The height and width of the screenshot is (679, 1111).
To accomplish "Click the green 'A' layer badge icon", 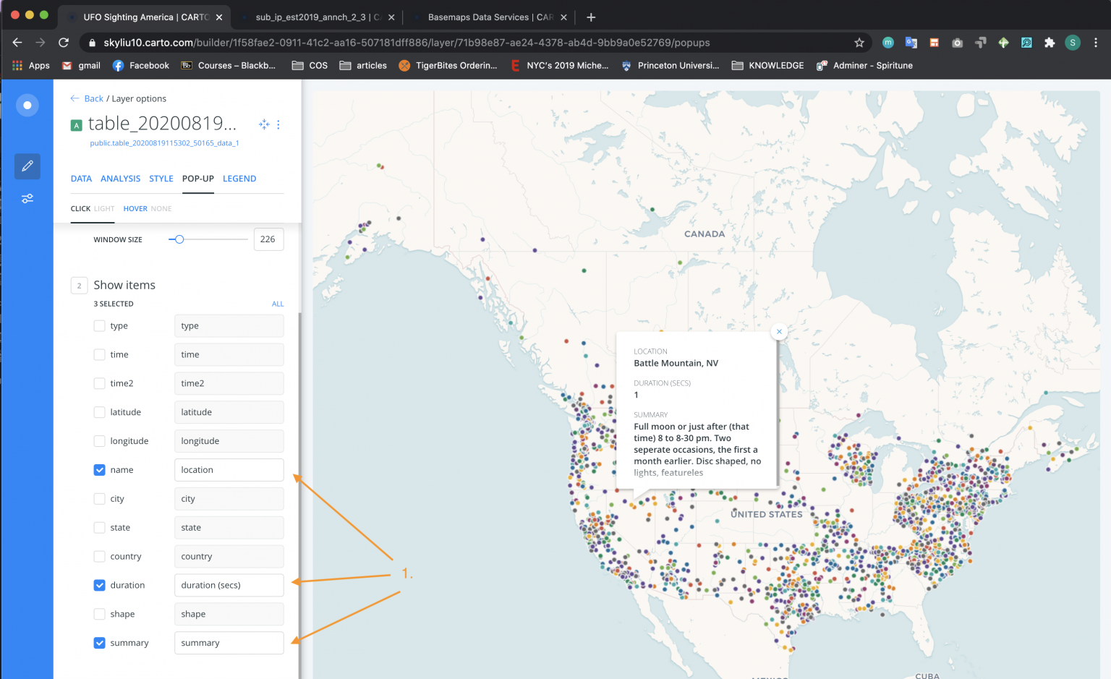I will click(x=76, y=124).
